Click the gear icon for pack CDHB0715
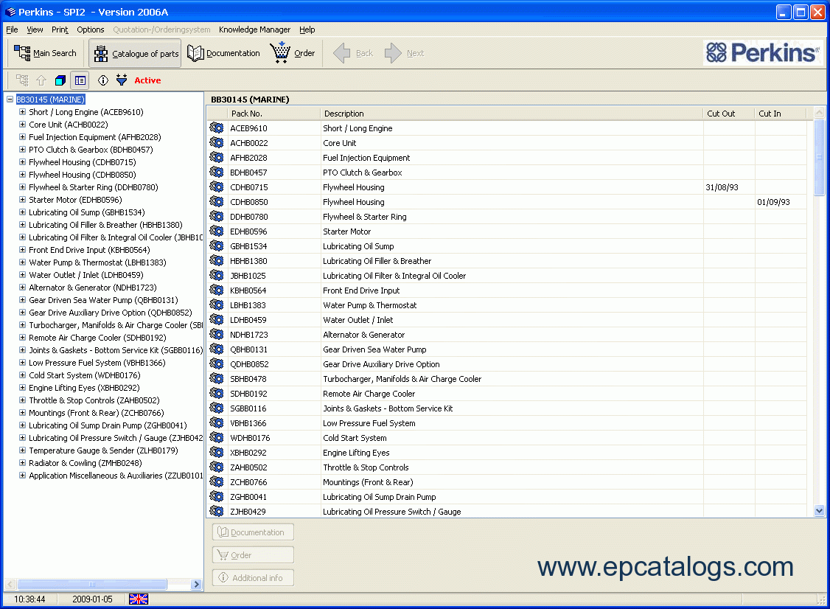 coord(217,187)
